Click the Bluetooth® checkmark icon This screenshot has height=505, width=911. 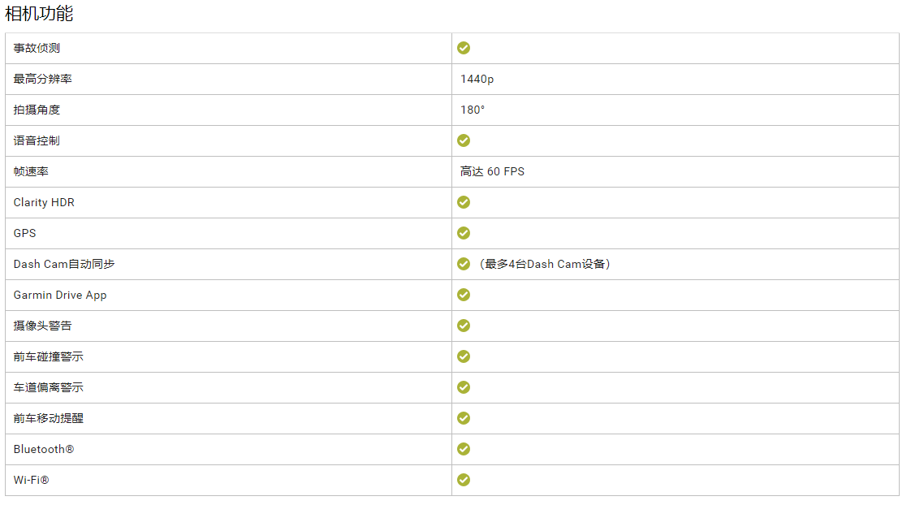pyautogui.click(x=464, y=449)
